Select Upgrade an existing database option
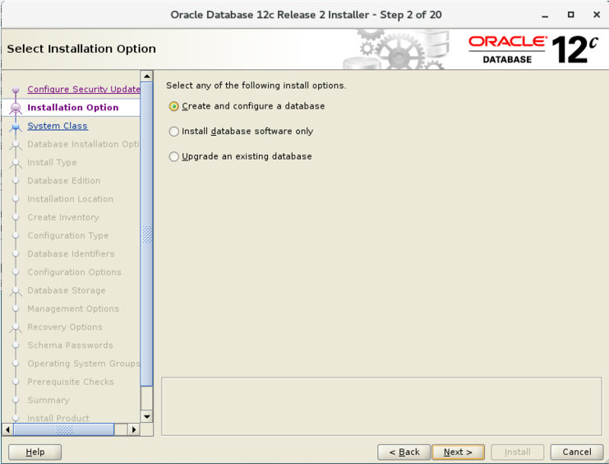The image size is (609, 464). click(241, 156)
